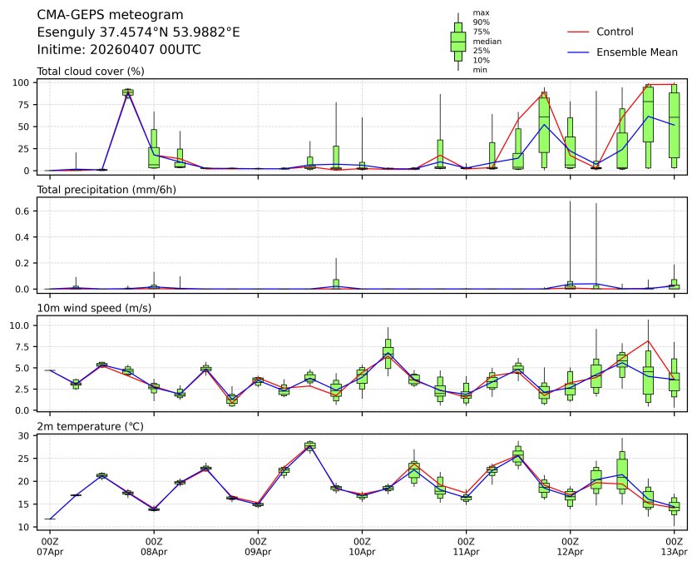
Task: Click the "median" label in the legend
Action: (x=487, y=41)
